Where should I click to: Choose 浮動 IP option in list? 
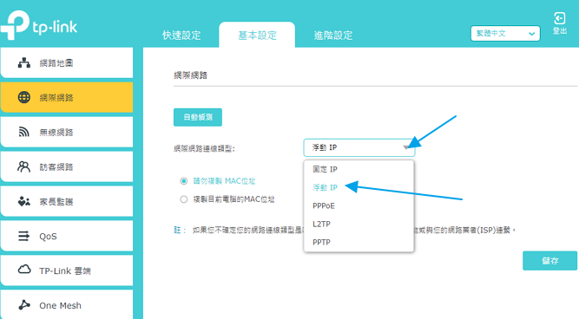tap(359, 187)
